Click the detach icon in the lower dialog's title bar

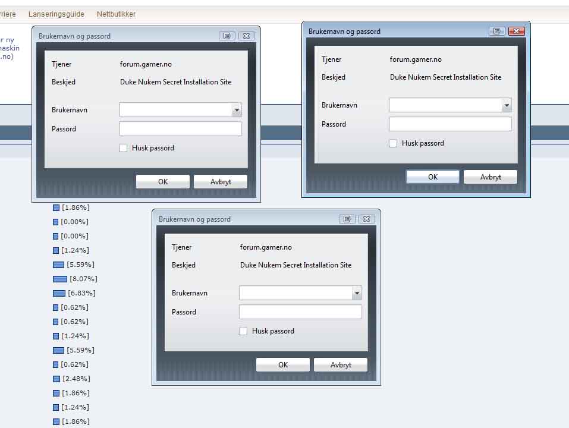[347, 219]
